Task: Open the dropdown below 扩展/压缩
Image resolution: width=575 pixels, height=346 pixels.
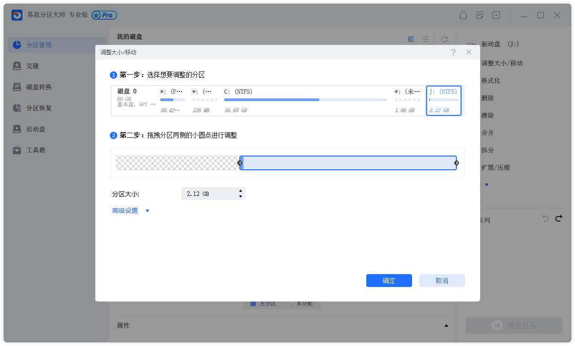Action: pos(487,184)
